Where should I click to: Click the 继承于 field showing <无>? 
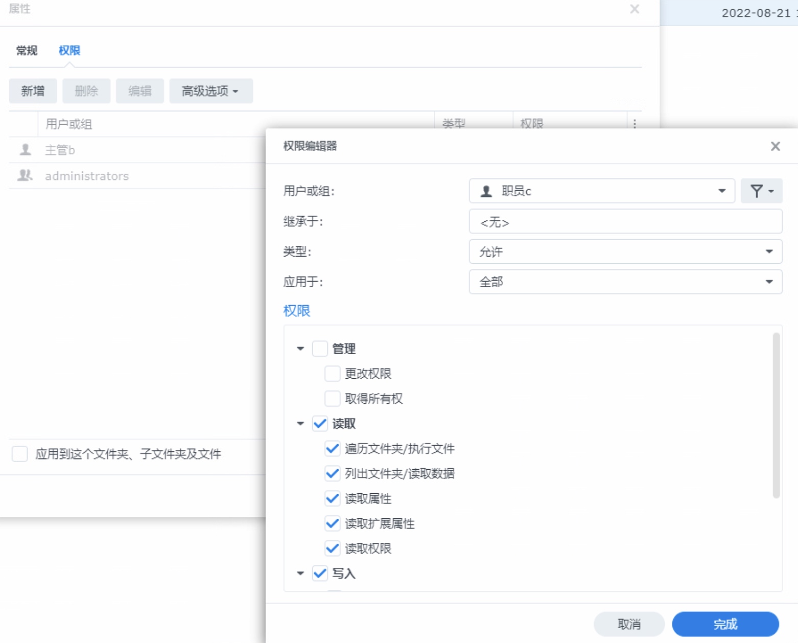625,221
